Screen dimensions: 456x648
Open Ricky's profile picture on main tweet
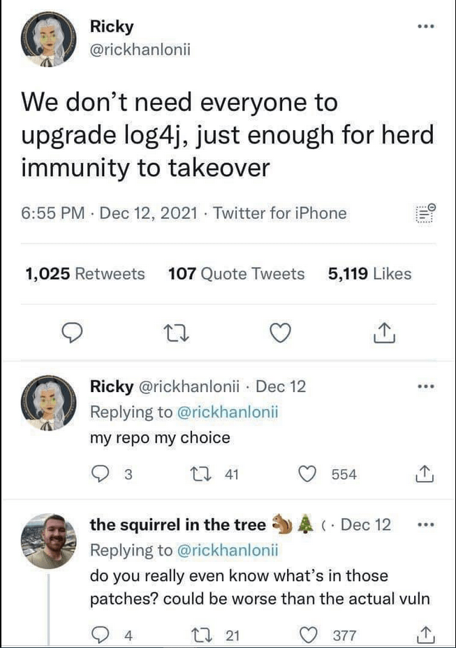coord(45,40)
